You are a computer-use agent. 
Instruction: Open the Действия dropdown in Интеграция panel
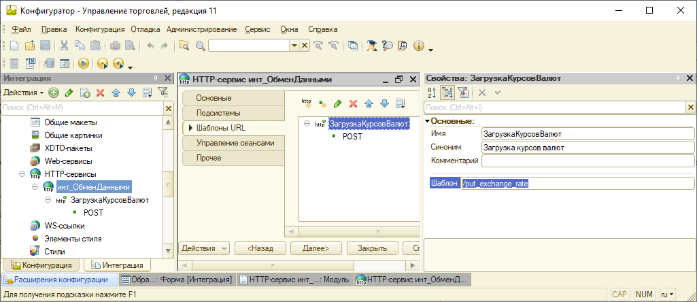click(23, 93)
